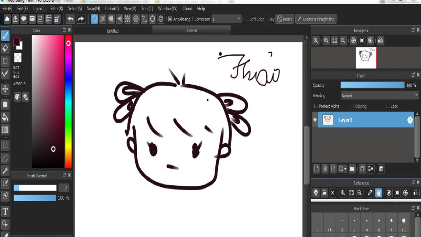Click Create a straight line button
The height and width of the screenshot is (237, 421).
(x=316, y=19)
